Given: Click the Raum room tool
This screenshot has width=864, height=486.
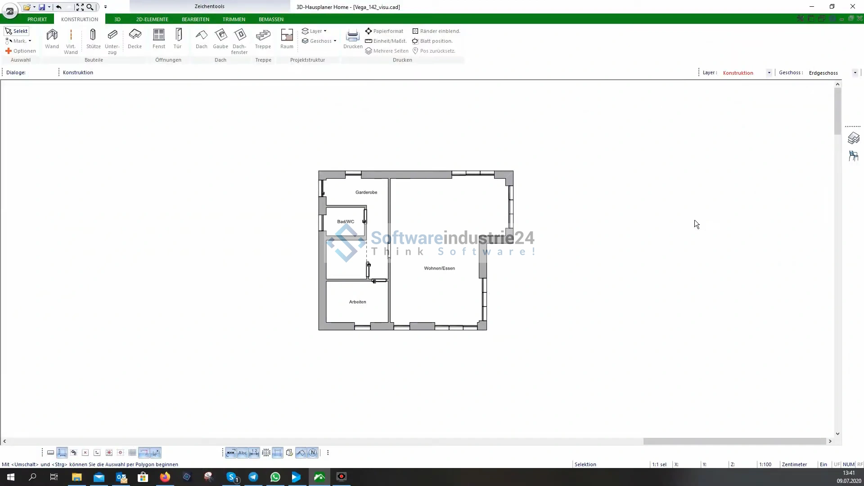Looking at the screenshot, I should [287, 39].
